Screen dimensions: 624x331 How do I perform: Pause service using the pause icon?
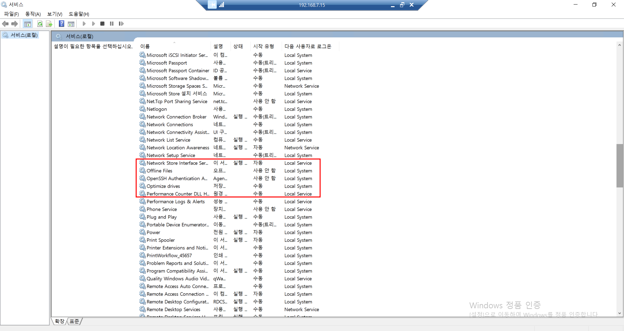pyautogui.click(x=112, y=24)
